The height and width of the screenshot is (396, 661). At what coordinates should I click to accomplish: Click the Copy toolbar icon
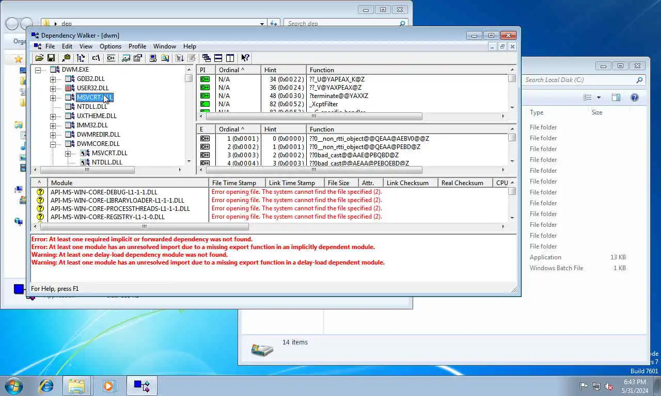[x=66, y=58]
